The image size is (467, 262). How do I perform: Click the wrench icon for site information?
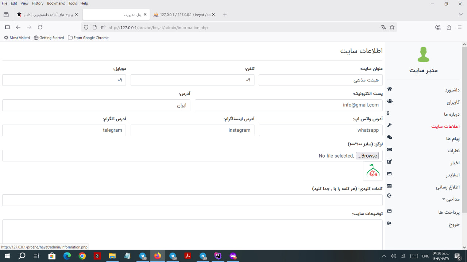tap(389, 125)
